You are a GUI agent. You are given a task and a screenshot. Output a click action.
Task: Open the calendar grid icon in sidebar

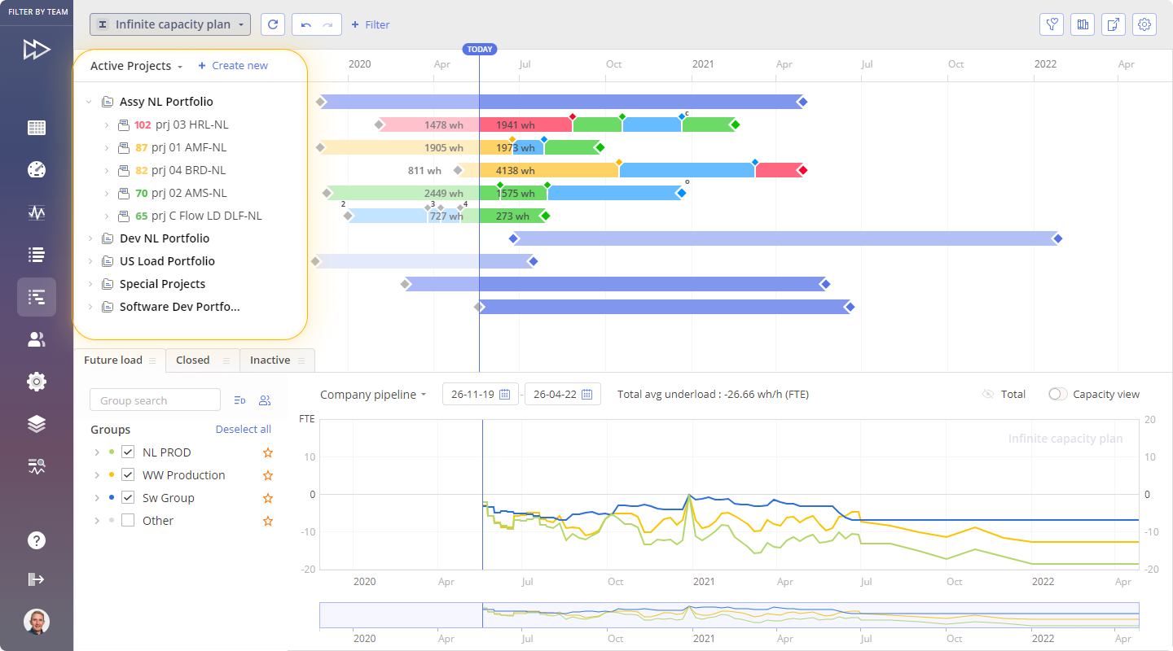point(37,128)
